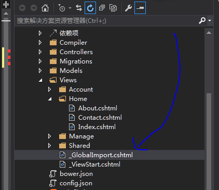Collapse the Views folder arrow
Viewport: 219px width, 190px height.
40,80
